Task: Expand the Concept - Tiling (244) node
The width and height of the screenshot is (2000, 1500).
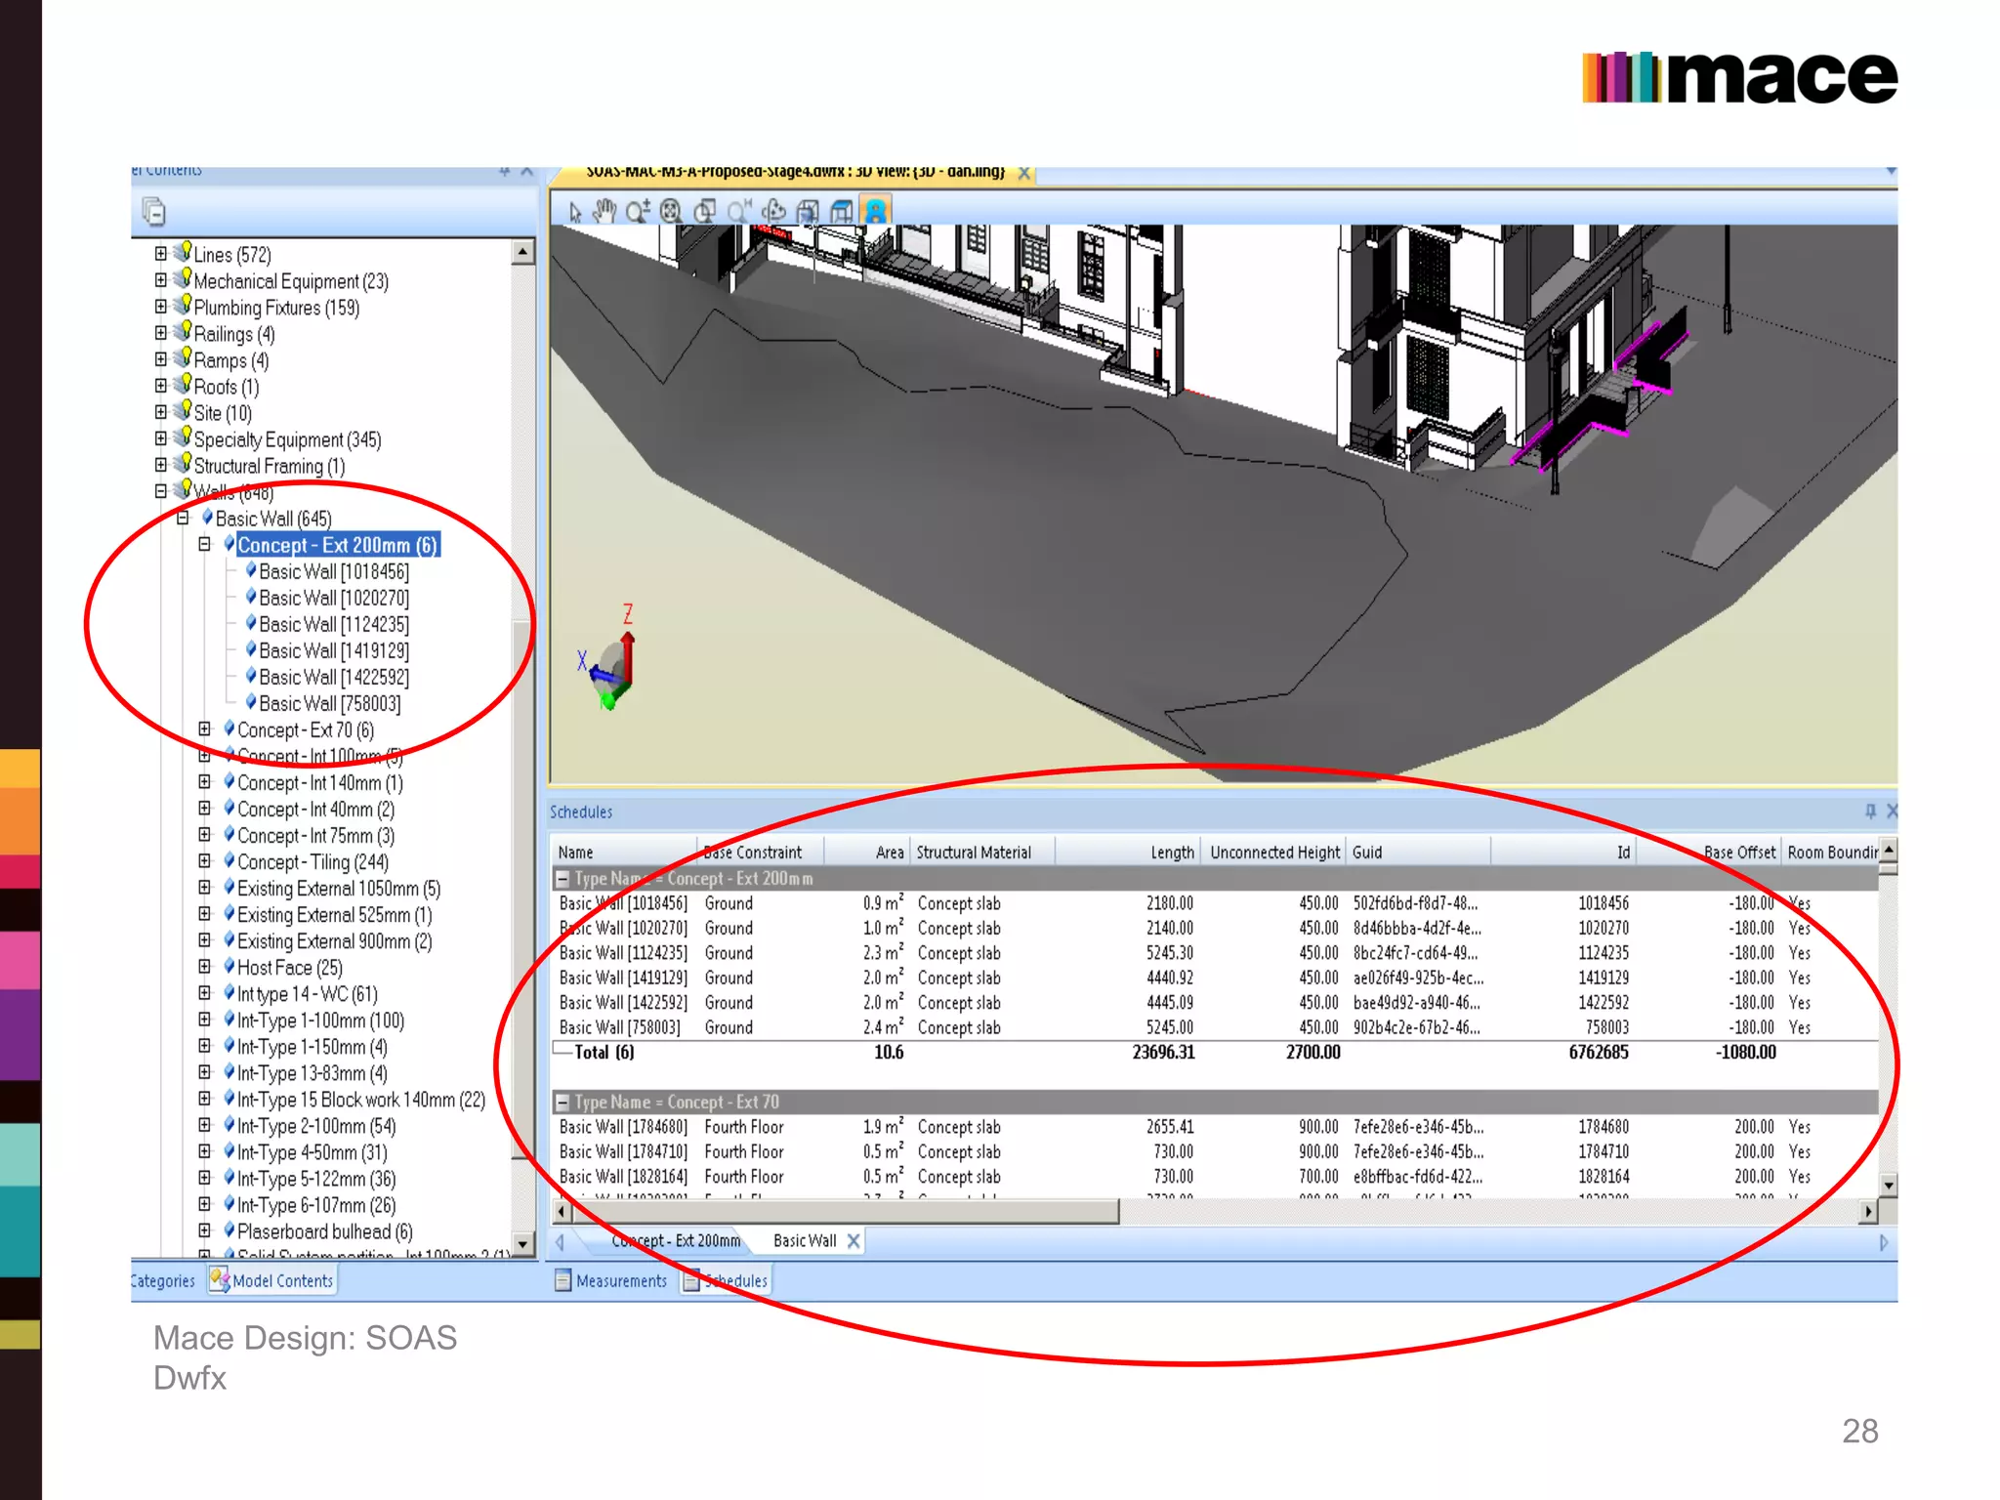Action: coord(204,860)
